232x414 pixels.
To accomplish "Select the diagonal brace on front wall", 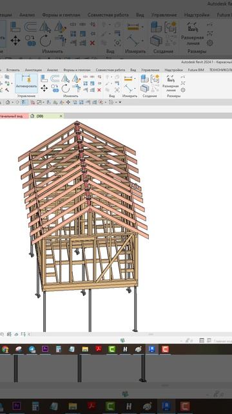I will (115, 257).
